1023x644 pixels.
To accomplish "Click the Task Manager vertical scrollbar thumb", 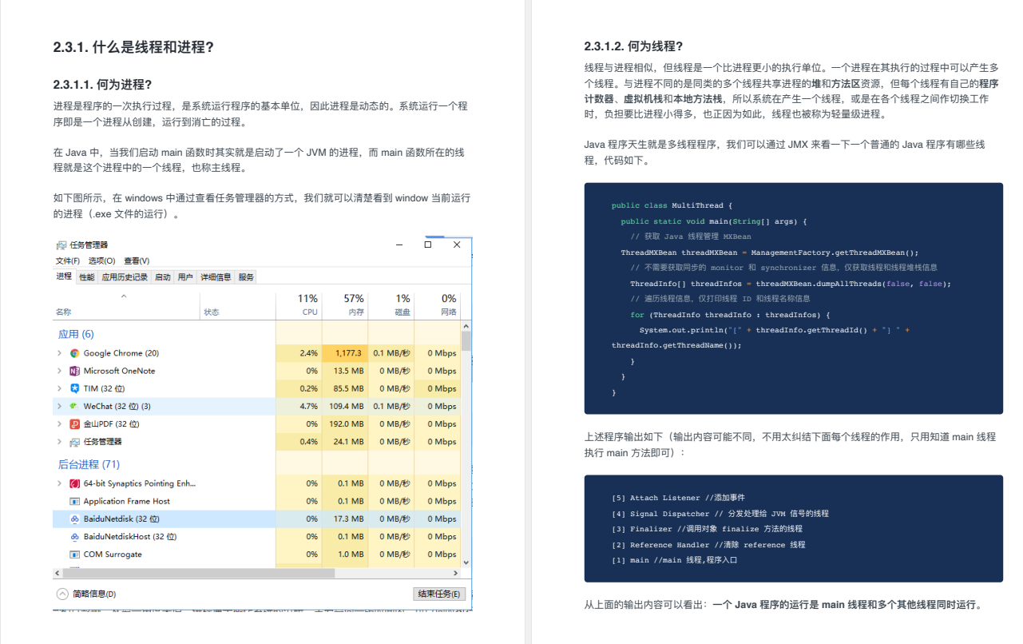I will [x=466, y=341].
